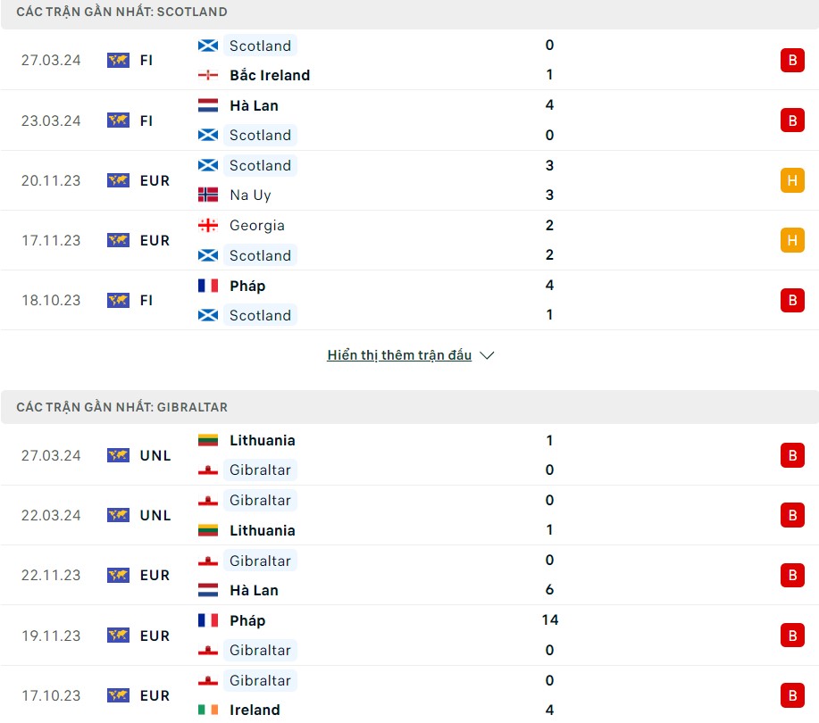Click orange H badge for Georgia match
Screen dimensions: 819x723
click(791, 240)
